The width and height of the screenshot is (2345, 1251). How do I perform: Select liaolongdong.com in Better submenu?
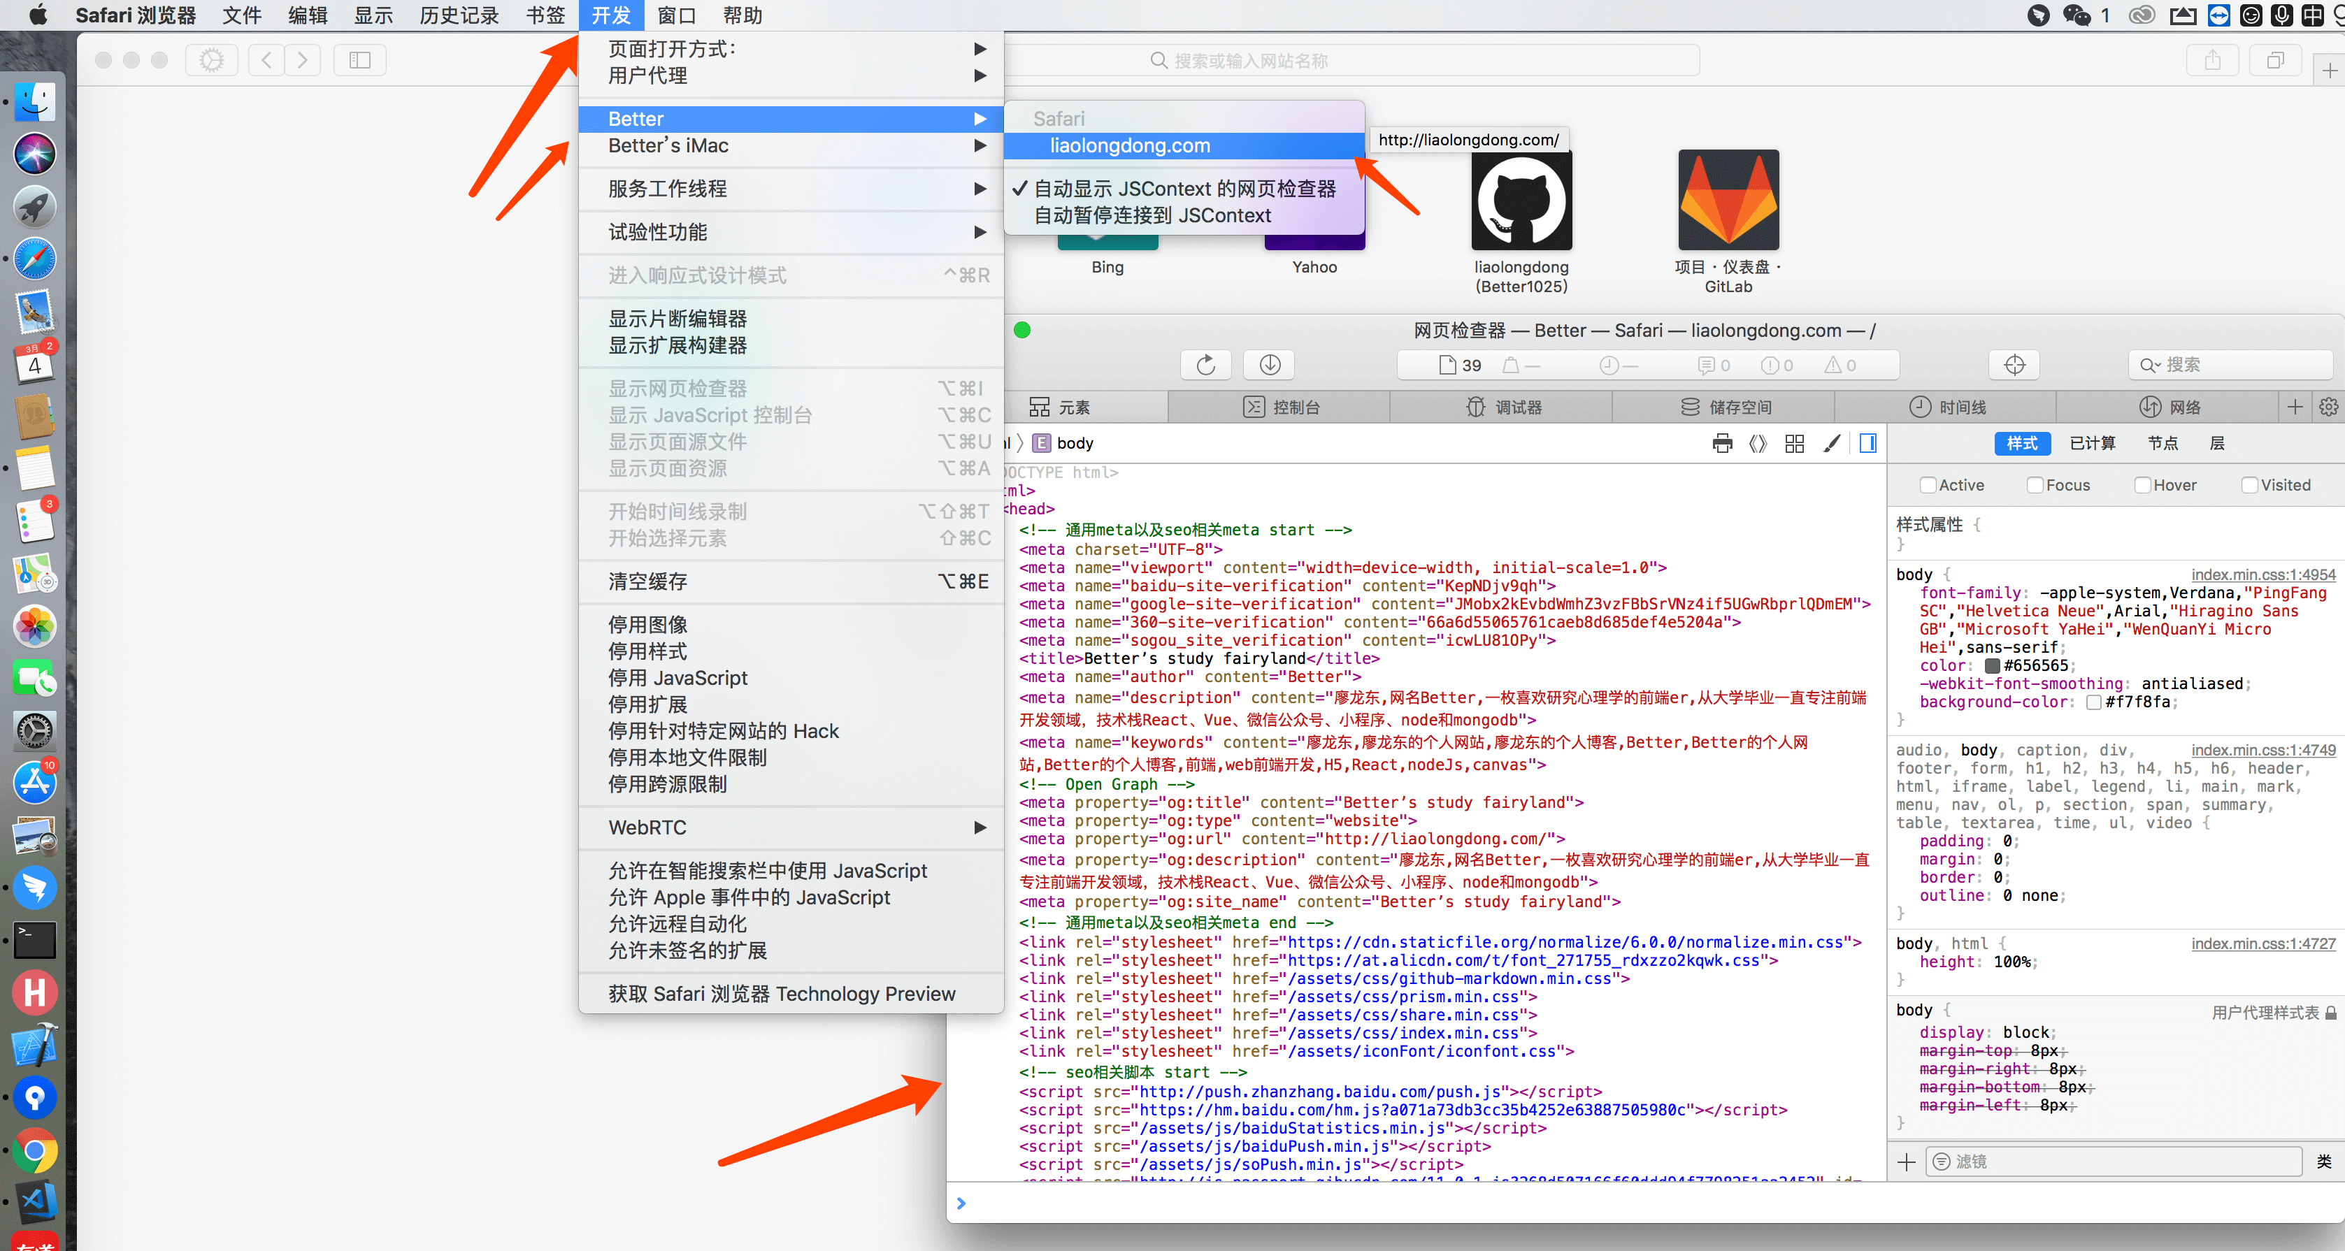[x=1184, y=145]
